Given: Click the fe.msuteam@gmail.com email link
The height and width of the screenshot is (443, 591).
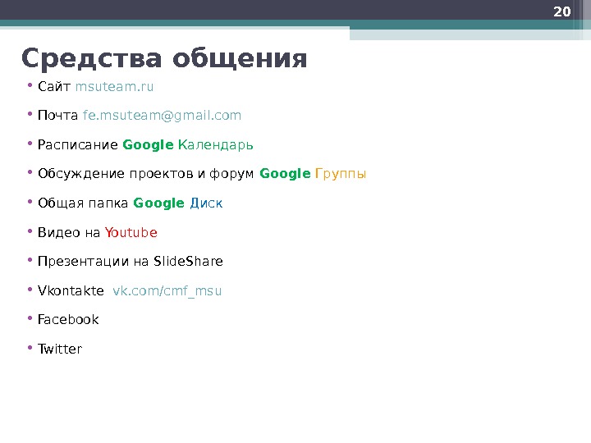Looking at the screenshot, I should pyautogui.click(x=162, y=116).
